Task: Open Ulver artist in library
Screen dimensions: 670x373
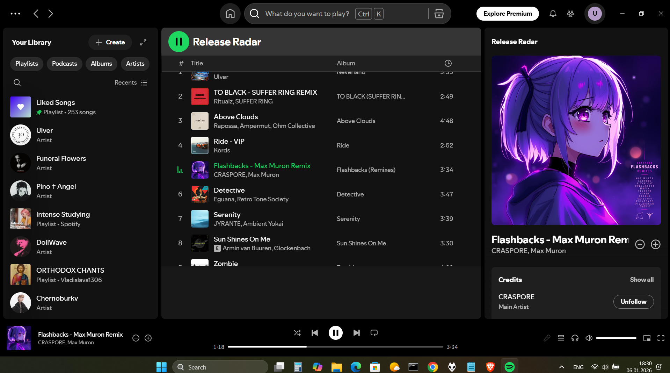Action: tap(80, 135)
